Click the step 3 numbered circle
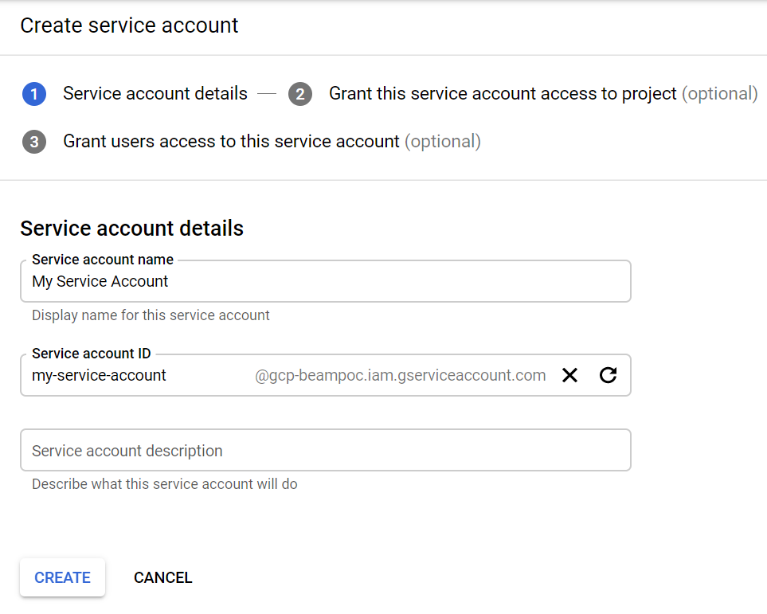The height and width of the screenshot is (614, 767). (34, 142)
